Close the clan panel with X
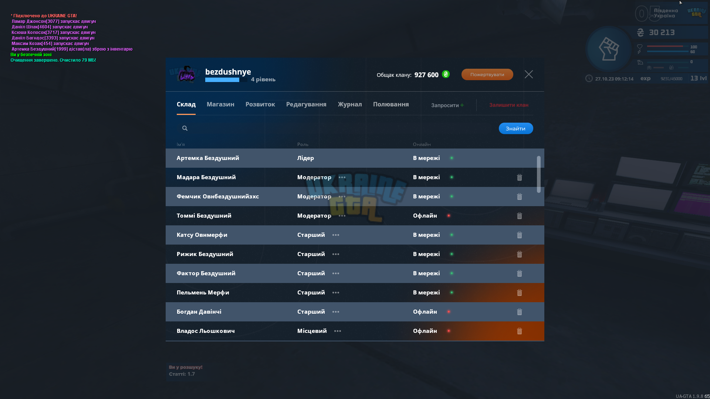 pos(529,74)
